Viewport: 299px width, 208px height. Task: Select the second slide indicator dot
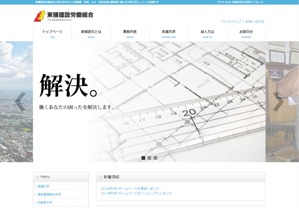click(x=149, y=158)
